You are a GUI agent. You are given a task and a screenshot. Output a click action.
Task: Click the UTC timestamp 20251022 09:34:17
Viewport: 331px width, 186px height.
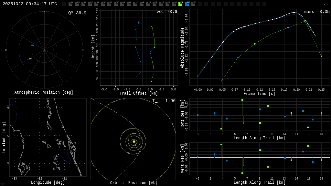[30, 4]
